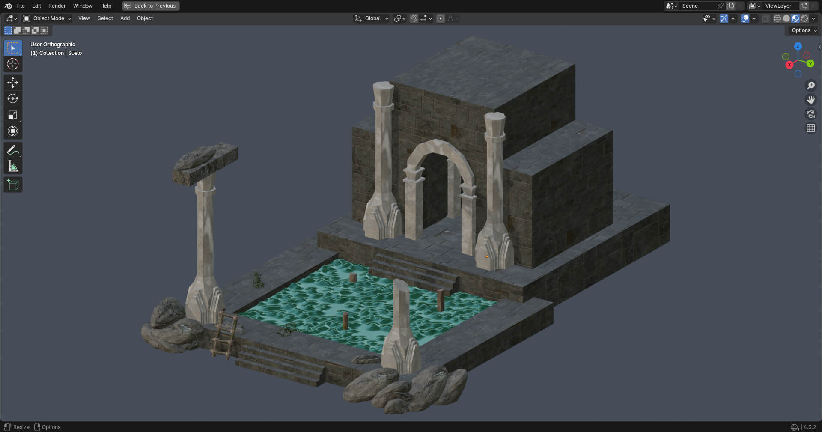Click the pan view hand icon

click(810, 100)
